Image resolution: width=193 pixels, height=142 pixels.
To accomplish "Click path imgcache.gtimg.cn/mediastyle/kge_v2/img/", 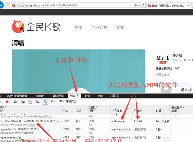I will [26, 116].
